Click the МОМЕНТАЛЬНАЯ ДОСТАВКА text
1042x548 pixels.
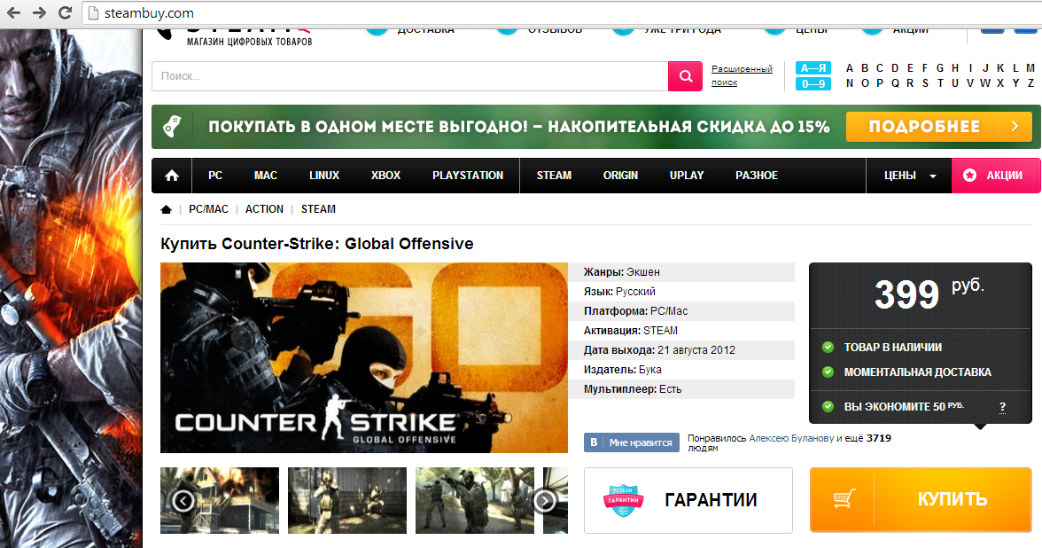pyautogui.click(x=917, y=372)
